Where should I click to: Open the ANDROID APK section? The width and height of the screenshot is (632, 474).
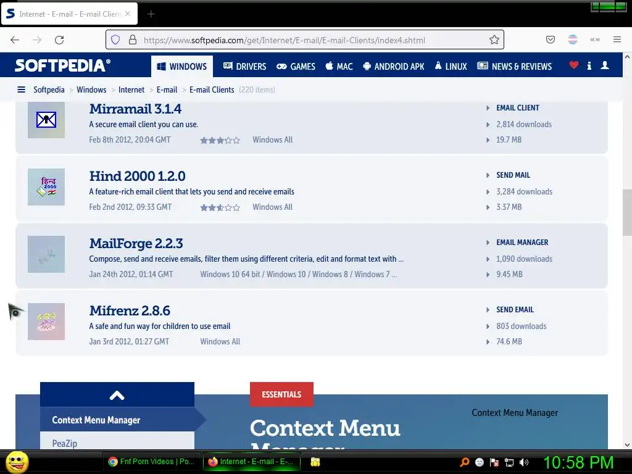tap(393, 66)
